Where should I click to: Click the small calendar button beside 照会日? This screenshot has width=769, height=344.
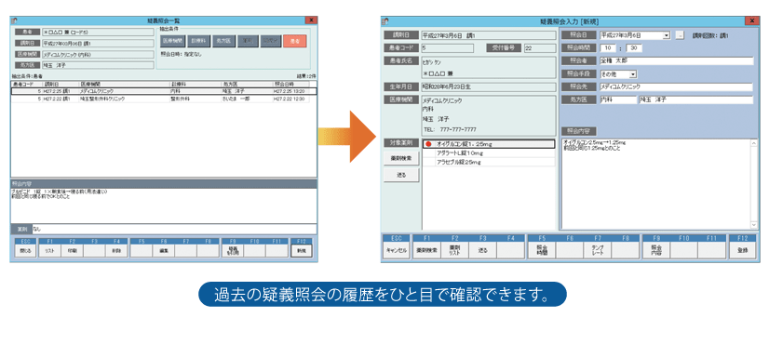(680, 35)
